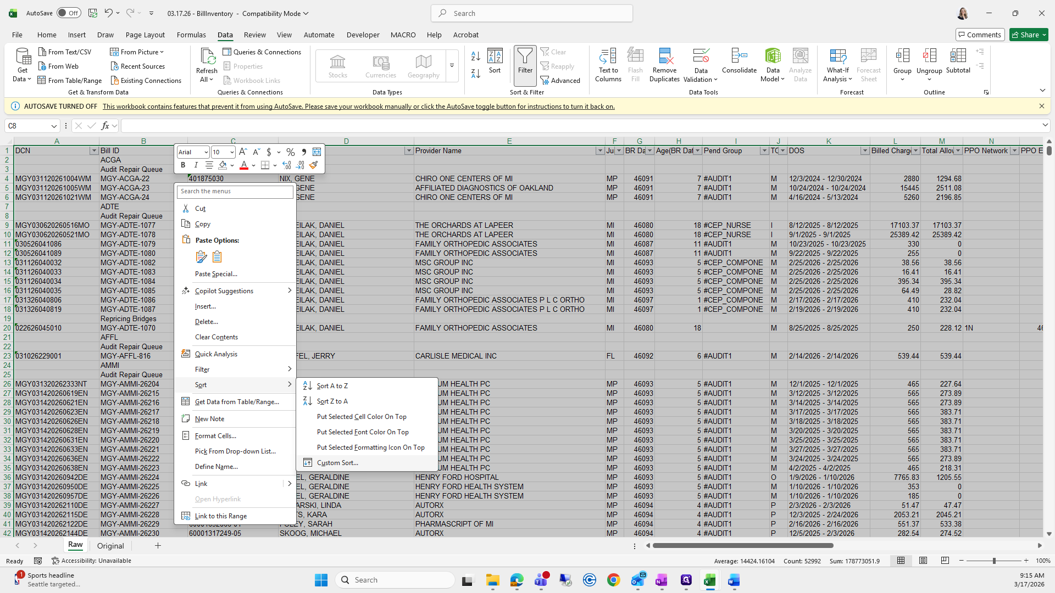Select Custom Sort from the submenu

[337, 463]
